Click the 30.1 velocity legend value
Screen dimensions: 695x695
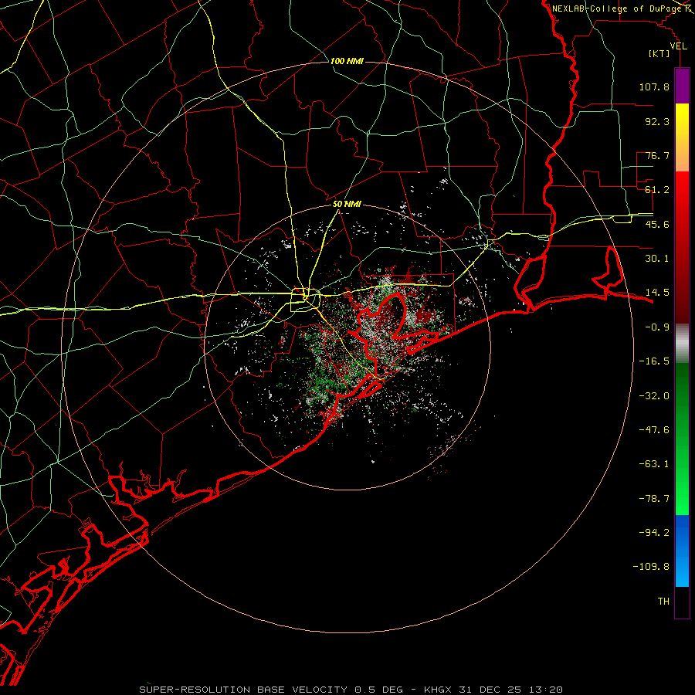657,259
